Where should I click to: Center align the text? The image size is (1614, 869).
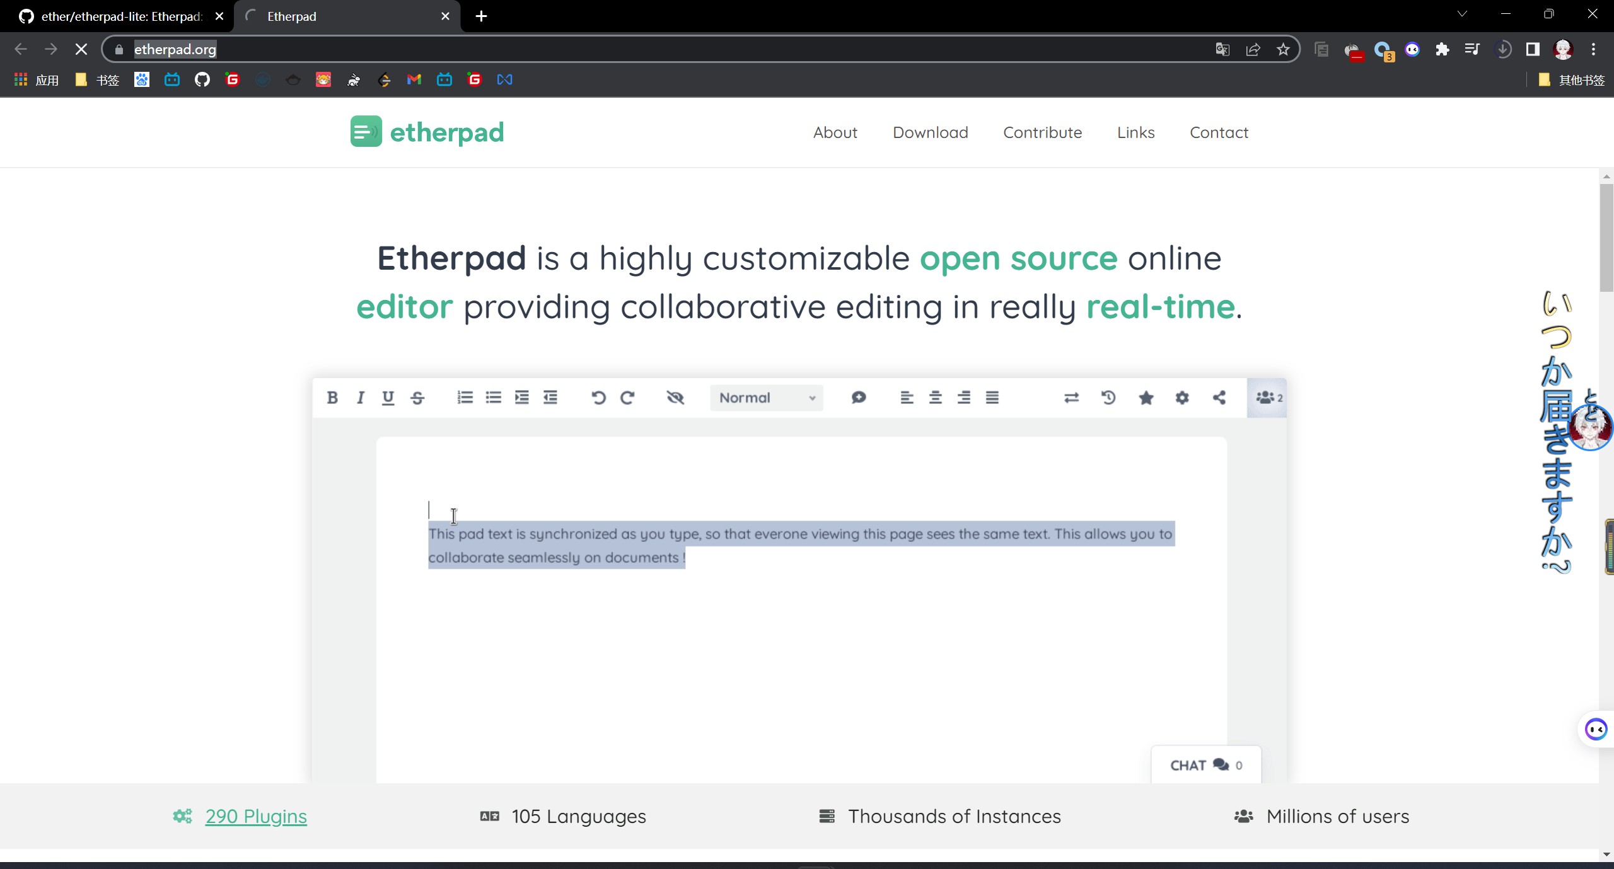point(935,398)
